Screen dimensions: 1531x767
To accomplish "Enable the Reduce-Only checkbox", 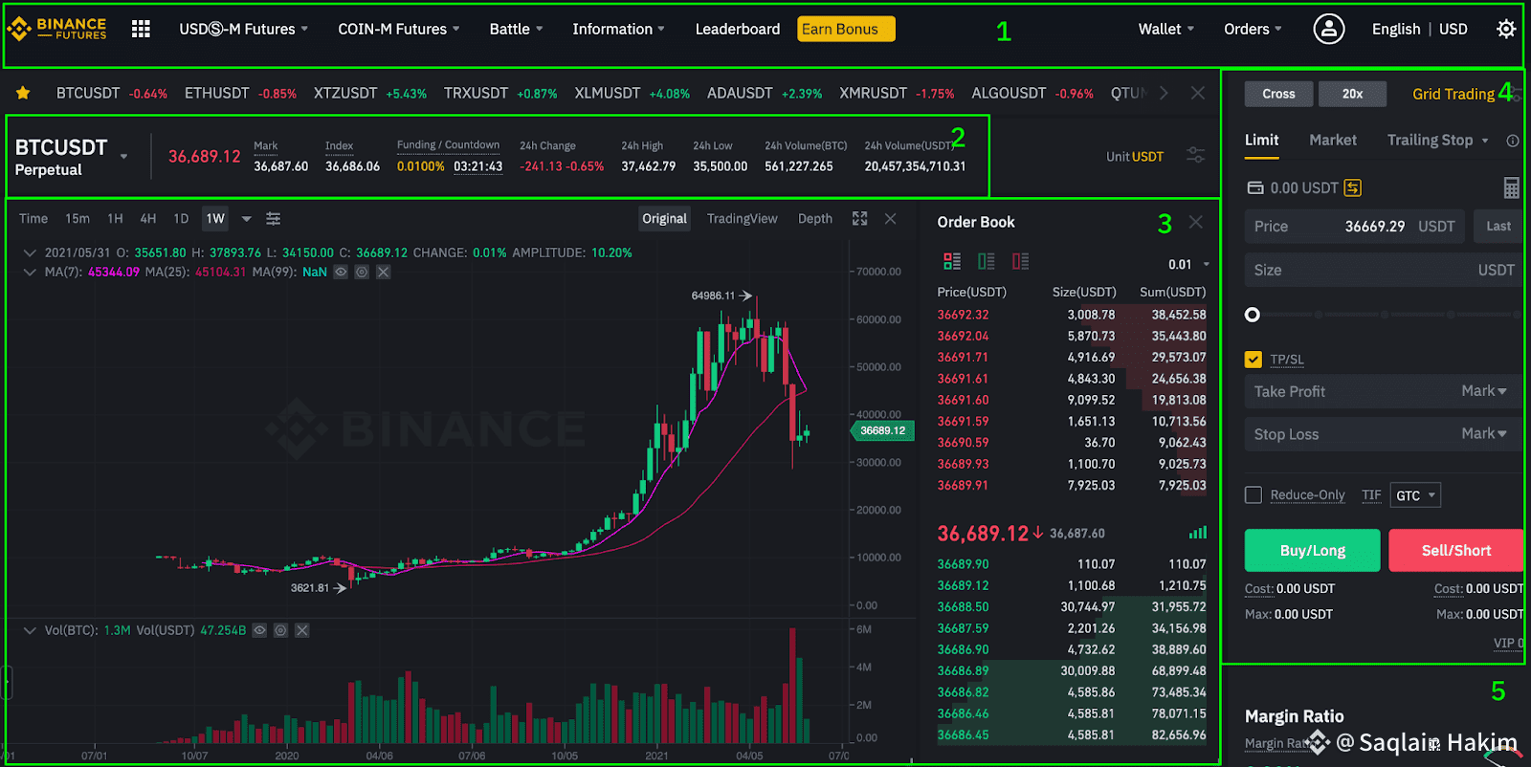I will tap(1254, 494).
